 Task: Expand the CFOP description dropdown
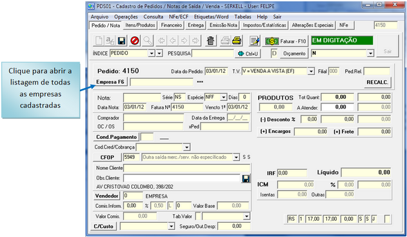coord(236,157)
